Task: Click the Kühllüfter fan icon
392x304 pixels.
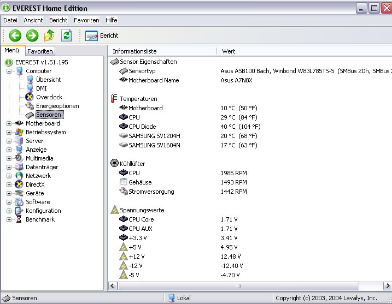Action: (114, 163)
